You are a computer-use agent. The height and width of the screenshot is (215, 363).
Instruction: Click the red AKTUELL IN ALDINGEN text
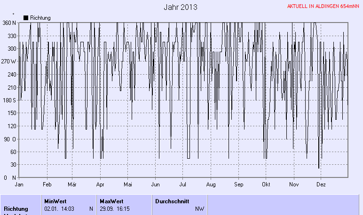(x=323, y=7)
